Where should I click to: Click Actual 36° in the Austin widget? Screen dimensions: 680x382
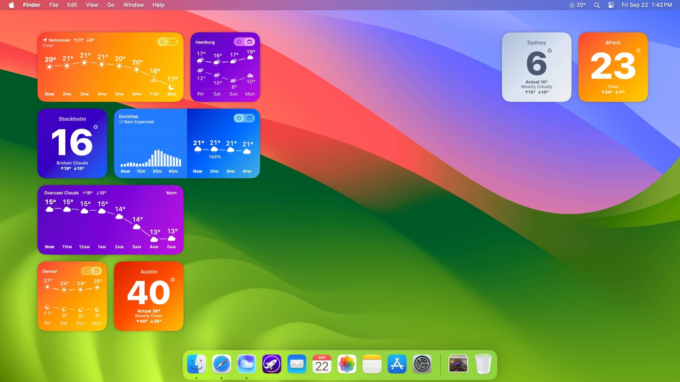(149, 311)
